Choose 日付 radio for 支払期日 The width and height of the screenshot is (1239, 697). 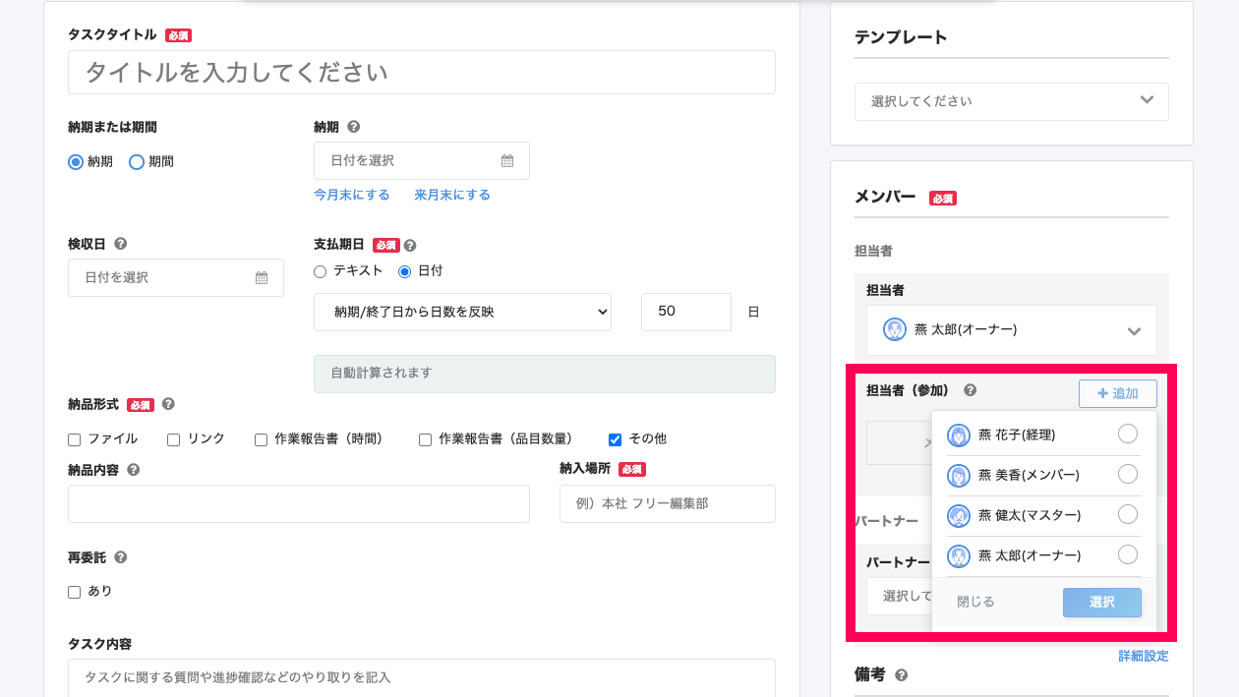[x=404, y=271]
